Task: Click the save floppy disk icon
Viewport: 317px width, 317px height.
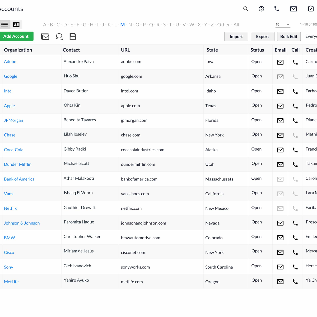Action: click(x=73, y=36)
